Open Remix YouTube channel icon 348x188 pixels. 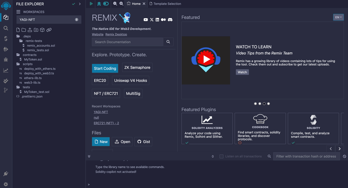(x=146, y=20)
